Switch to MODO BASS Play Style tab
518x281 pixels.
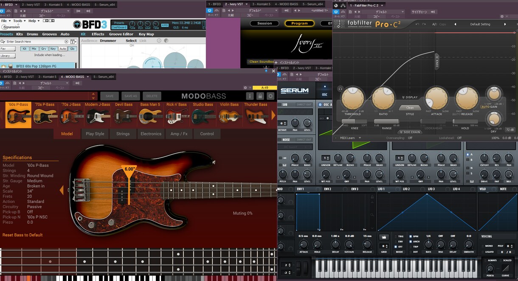click(x=95, y=134)
